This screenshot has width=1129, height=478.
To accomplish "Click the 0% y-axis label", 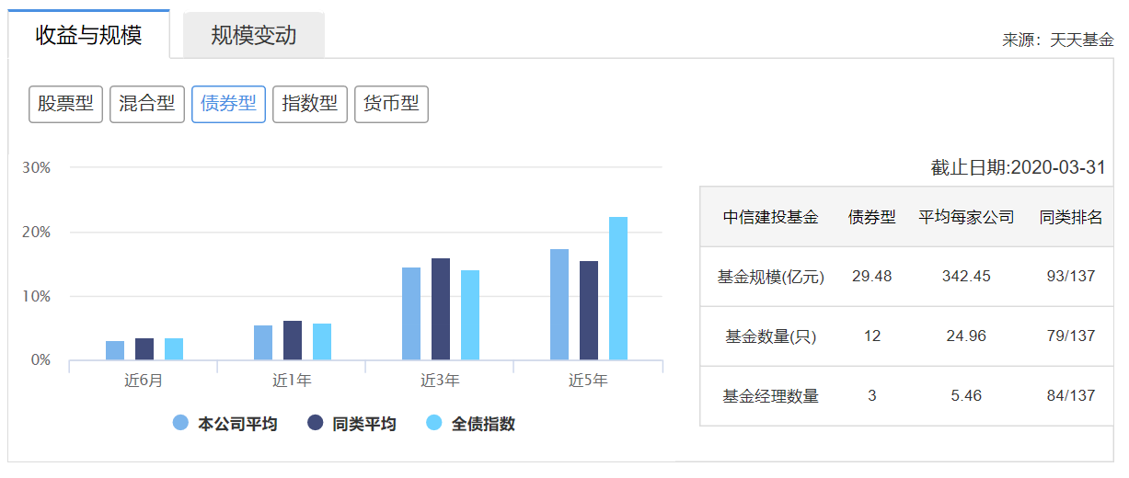I will point(40,360).
